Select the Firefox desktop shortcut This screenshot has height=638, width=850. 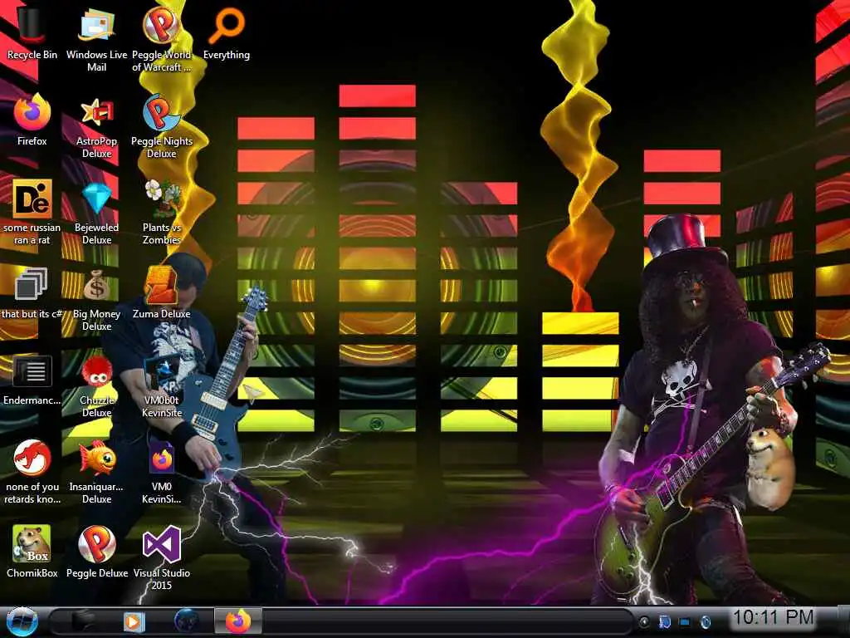pyautogui.click(x=32, y=120)
